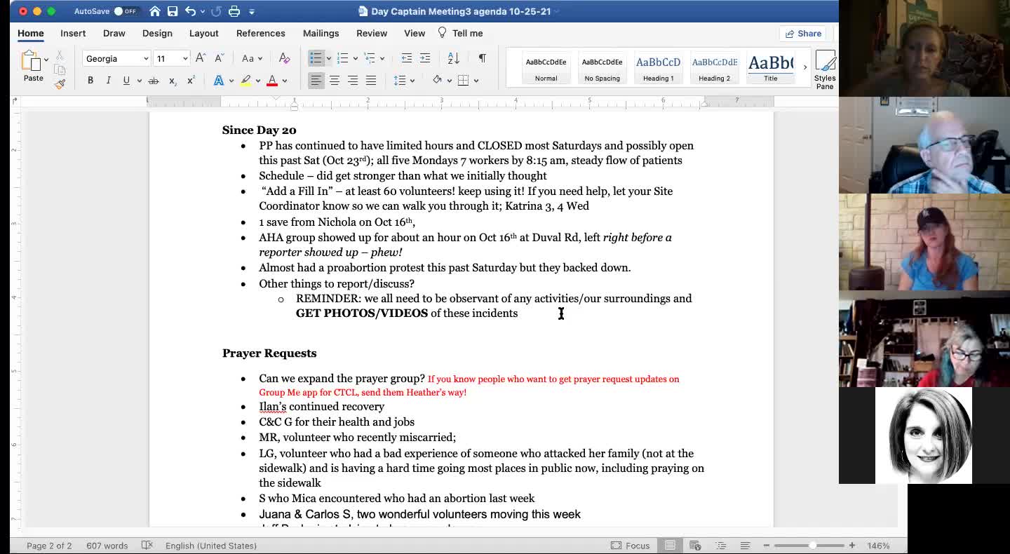Click the zoom out minus button
The height and width of the screenshot is (554, 1010).
coord(766,546)
